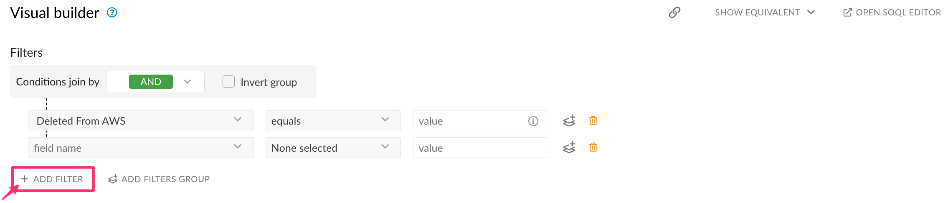The height and width of the screenshot is (203, 948).
Task: Open the Conditions join by AND dropdown
Action: (x=188, y=82)
